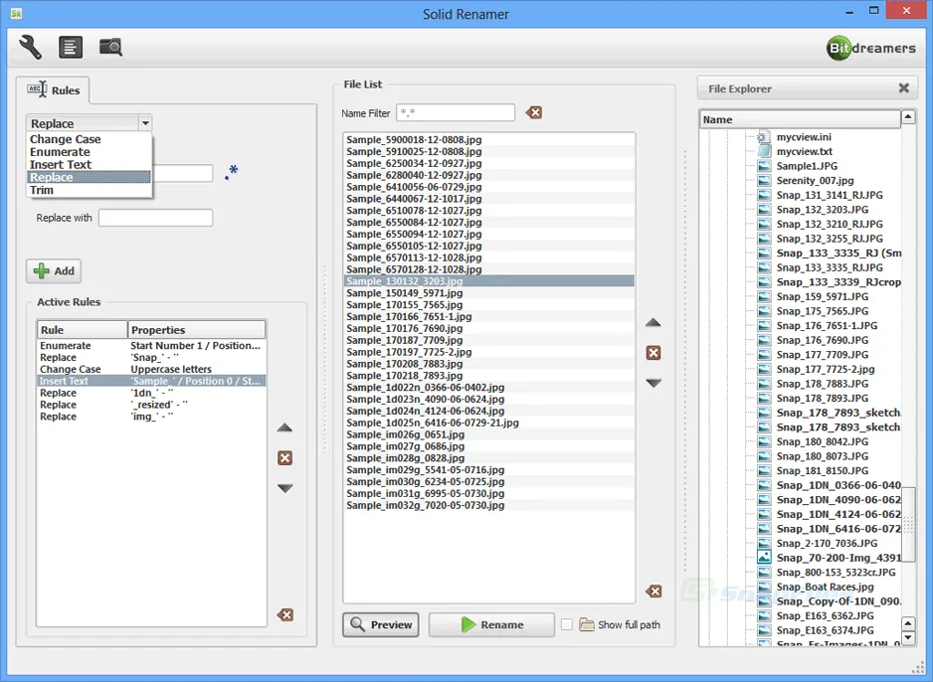
Task: Choose Trim from rule list
Action: (90, 190)
